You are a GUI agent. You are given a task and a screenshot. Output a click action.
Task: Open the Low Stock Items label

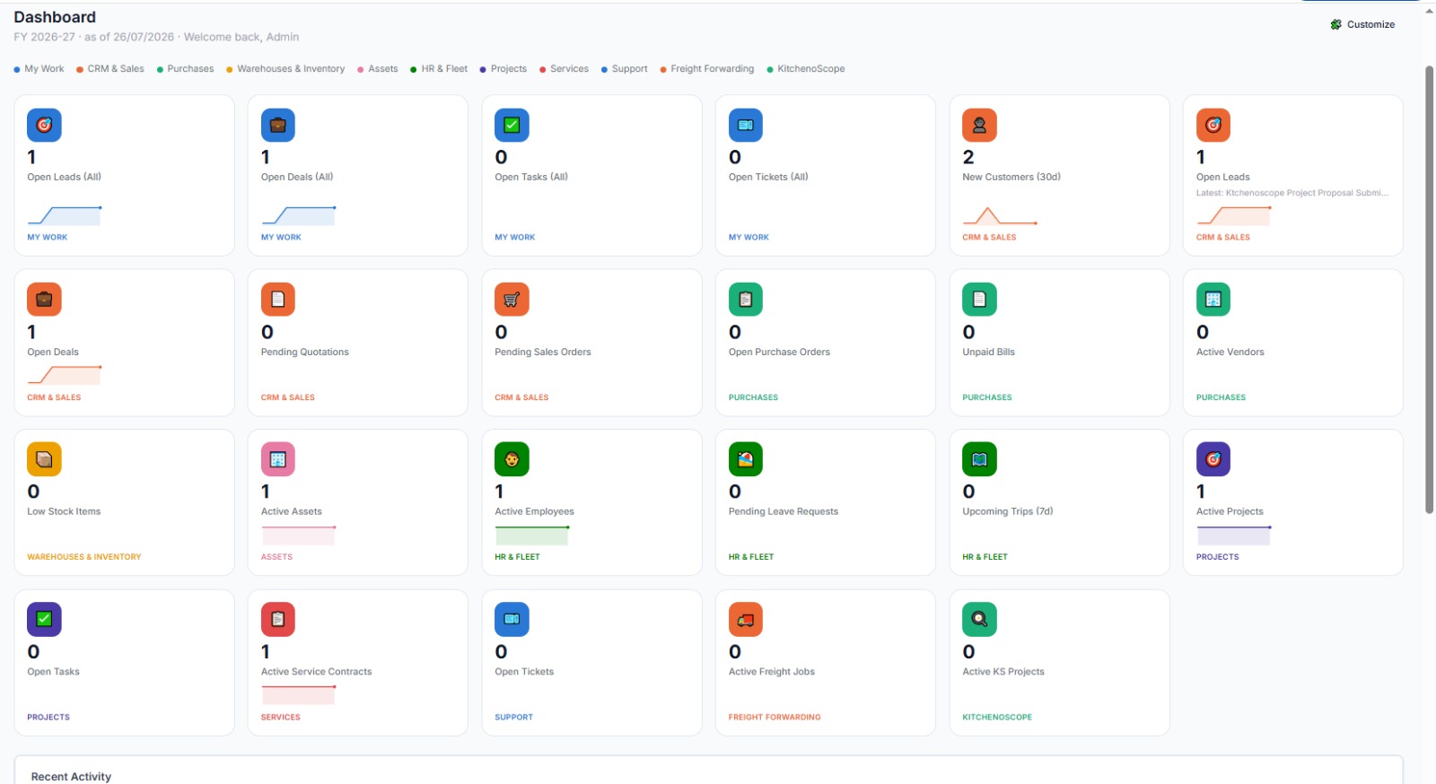point(64,512)
